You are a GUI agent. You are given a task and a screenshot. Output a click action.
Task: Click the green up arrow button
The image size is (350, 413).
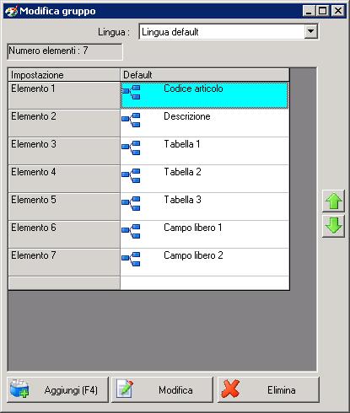click(x=333, y=201)
